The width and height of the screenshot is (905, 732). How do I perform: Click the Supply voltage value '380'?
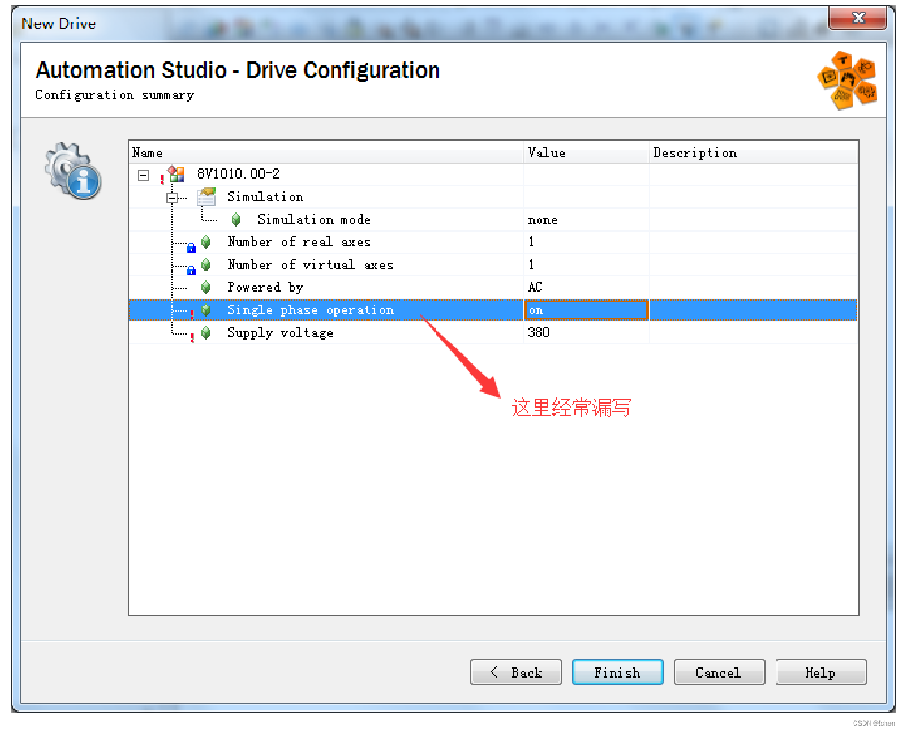[x=539, y=333]
